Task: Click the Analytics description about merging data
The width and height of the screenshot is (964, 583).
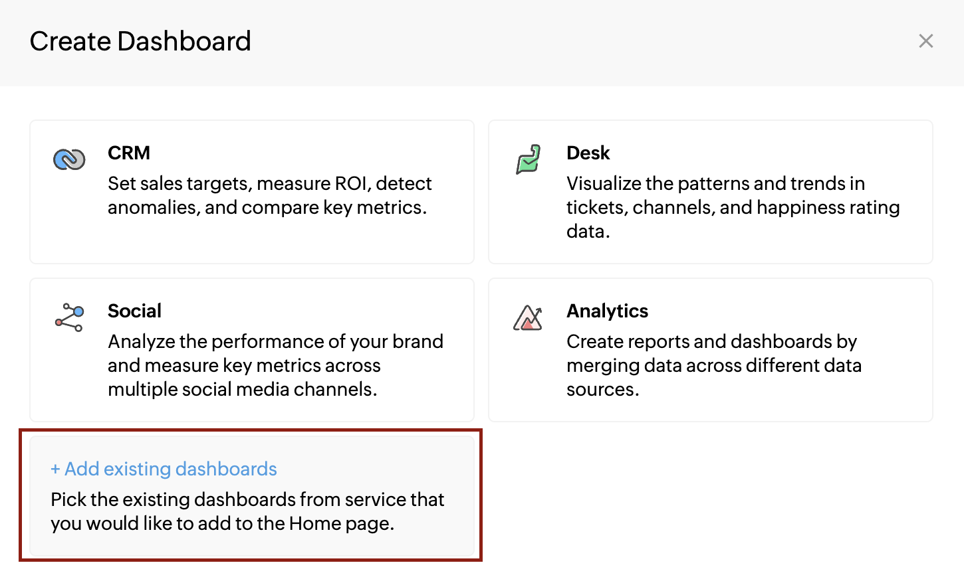Action: [x=714, y=365]
